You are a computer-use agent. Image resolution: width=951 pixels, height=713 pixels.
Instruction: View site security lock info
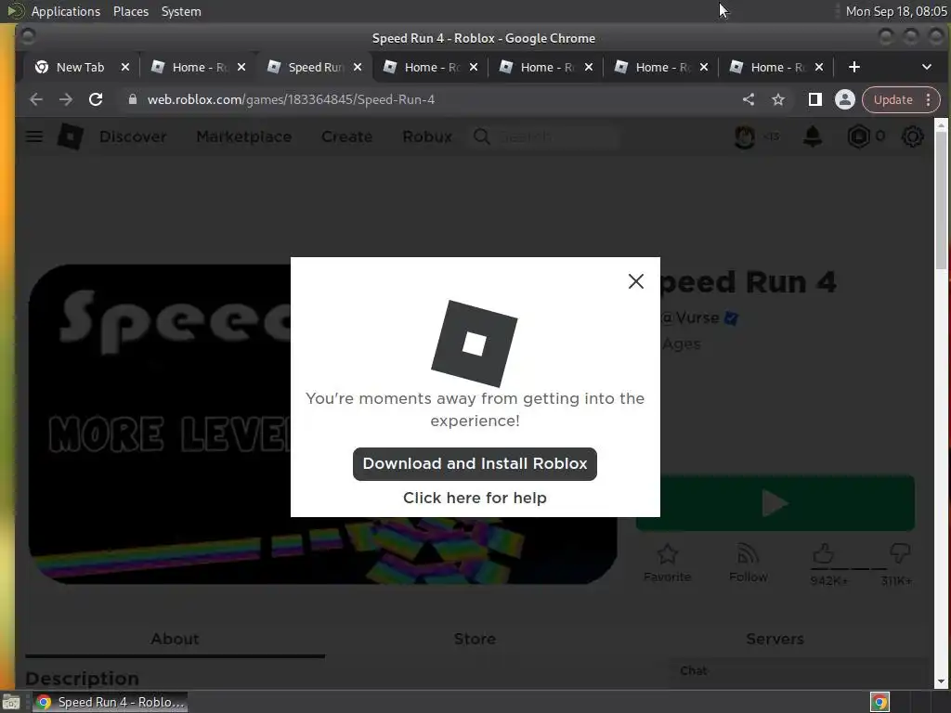click(132, 99)
